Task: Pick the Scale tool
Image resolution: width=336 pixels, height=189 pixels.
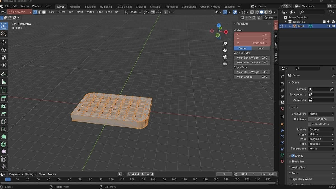Action: 4,58
